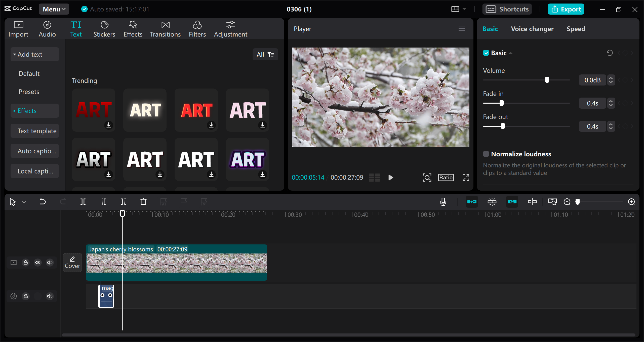This screenshot has width=644, height=342.
Task: Toggle visibility of the video track
Action: (x=38, y=262)
